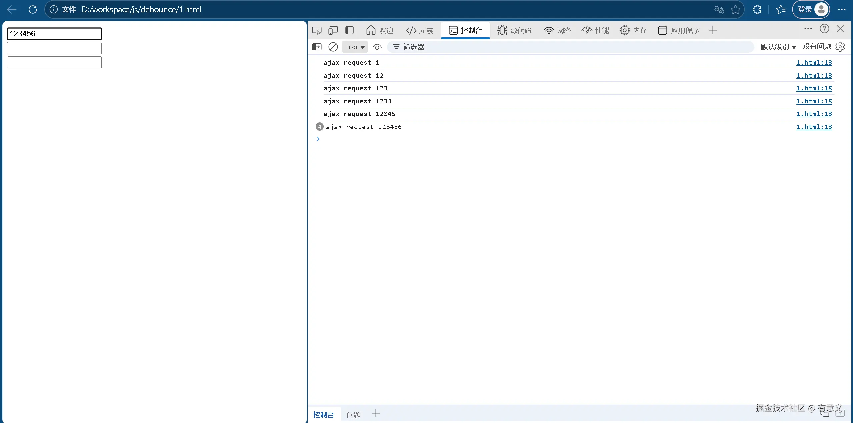The height and width of the screenshot is (423, 853).
Task: Click the live expression eye icon
Action: 377,47
